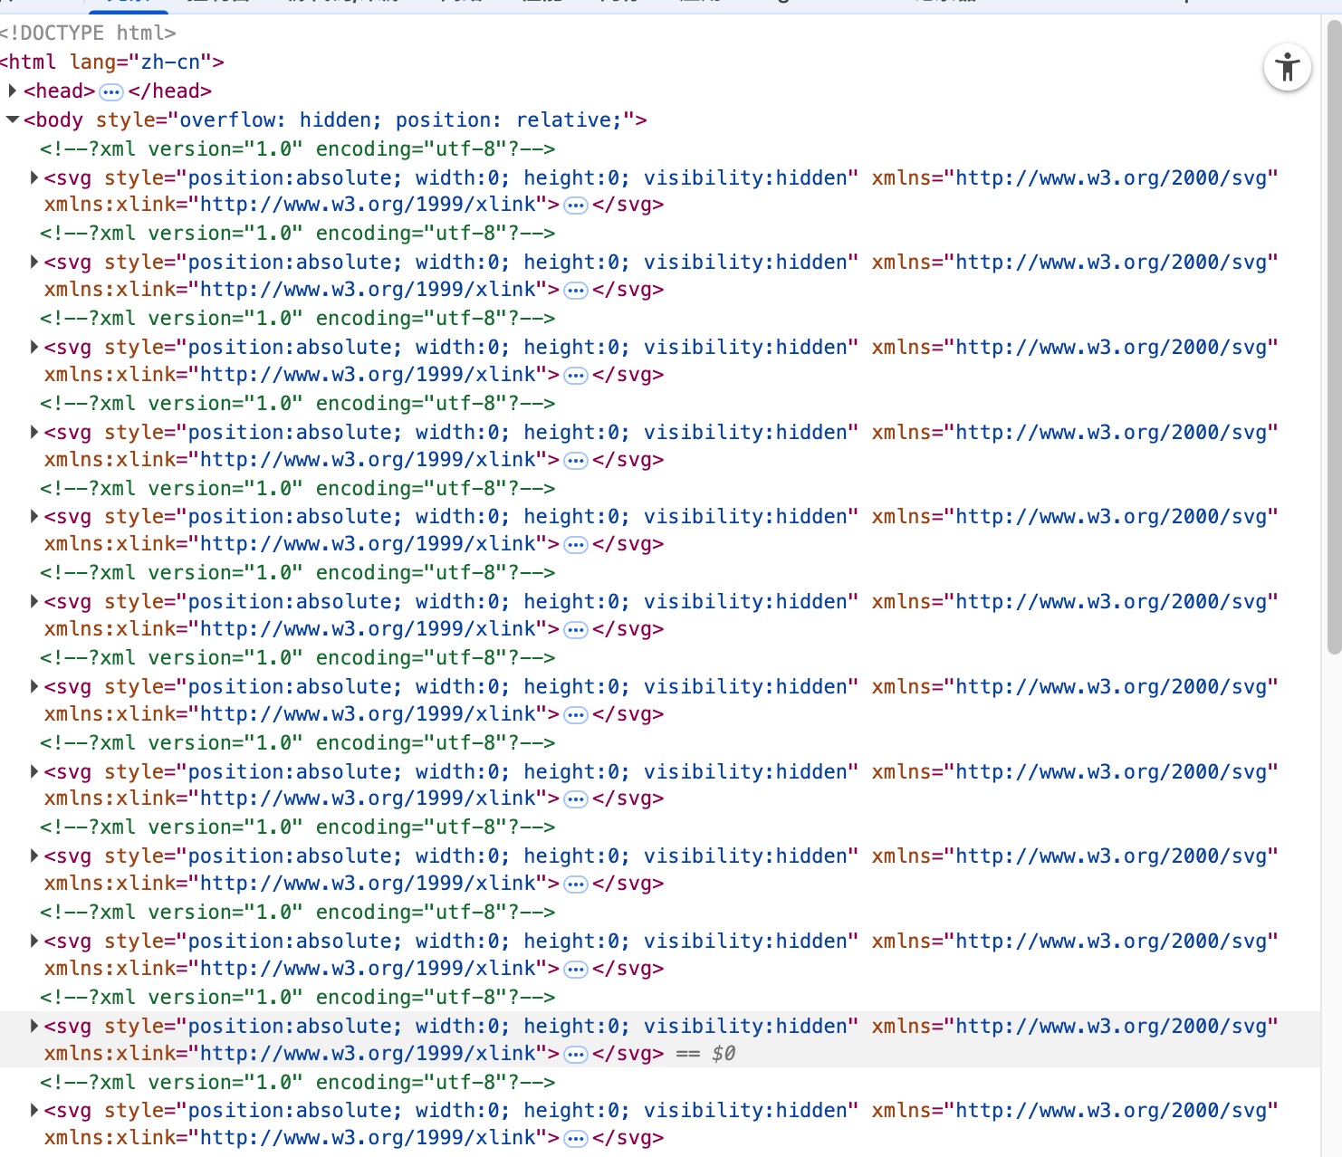Expand the last svg node at the bottom
The height and width of the screenshot is (1157, 1342).
[34, 1110]
